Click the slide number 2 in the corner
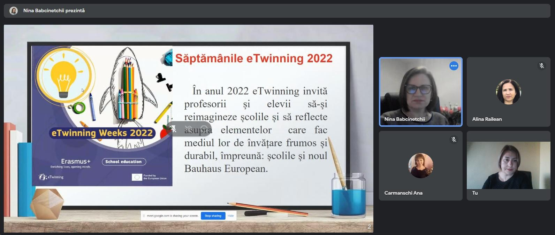 point(369,227)
